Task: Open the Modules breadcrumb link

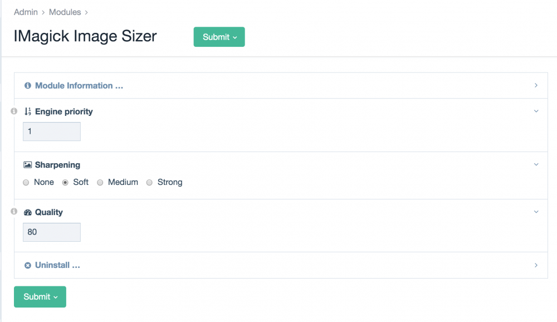Action: click(x=65, y=12)
